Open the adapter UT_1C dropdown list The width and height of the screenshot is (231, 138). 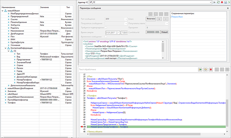pyautogui.click(x=210, y=2)
